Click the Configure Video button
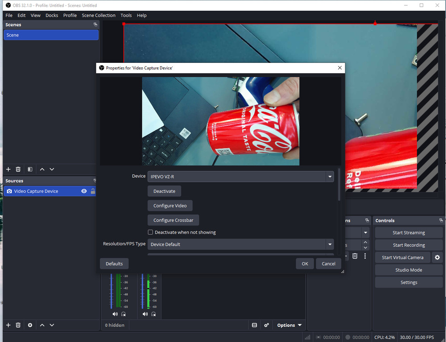 (170, 206)
